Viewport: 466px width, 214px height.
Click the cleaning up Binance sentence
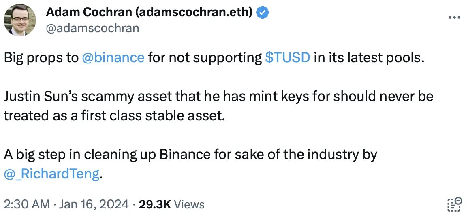click(190, 155)
